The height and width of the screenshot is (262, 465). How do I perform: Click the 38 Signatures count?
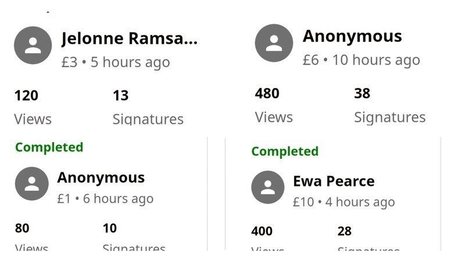point(362,93)
